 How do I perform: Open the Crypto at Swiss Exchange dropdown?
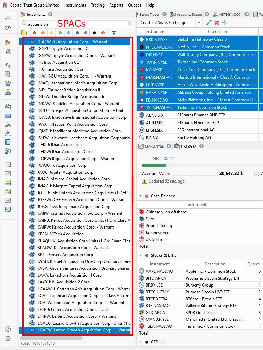pos(199,23)
